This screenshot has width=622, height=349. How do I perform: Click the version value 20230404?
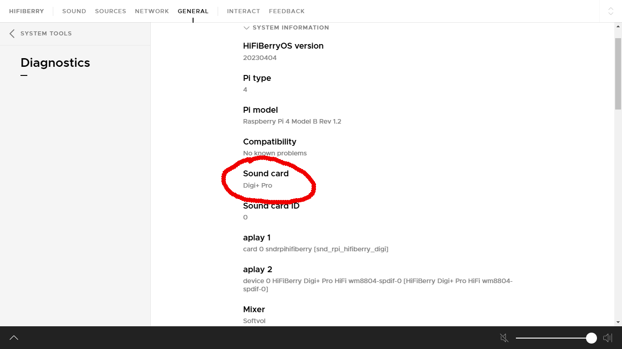(x=260, y=58)
